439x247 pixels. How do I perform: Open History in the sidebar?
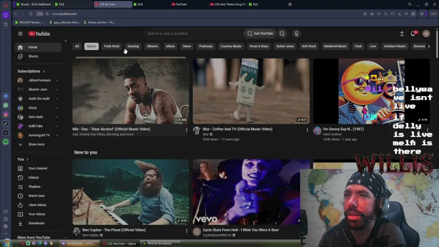tap(38, 177)
